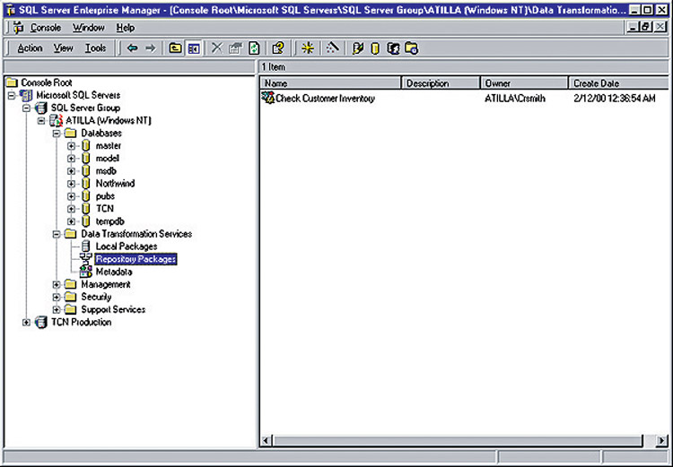
Task: Click the Properties toolbar icon
Action: [235, 48]
